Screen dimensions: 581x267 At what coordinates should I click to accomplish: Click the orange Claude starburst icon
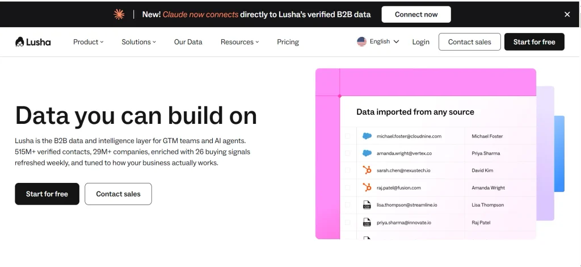pyautogui.click(x=119, y=14)
